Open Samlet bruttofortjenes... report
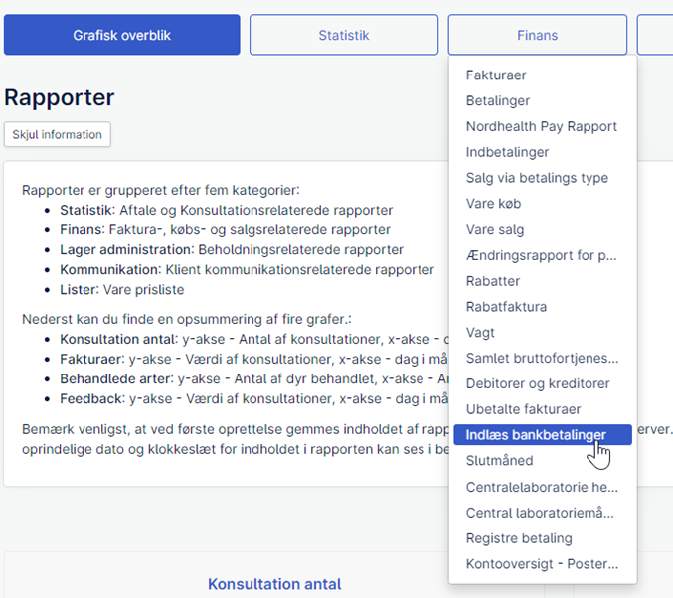The height and width of the screenshot is (598, 673). tap(542, 359)
